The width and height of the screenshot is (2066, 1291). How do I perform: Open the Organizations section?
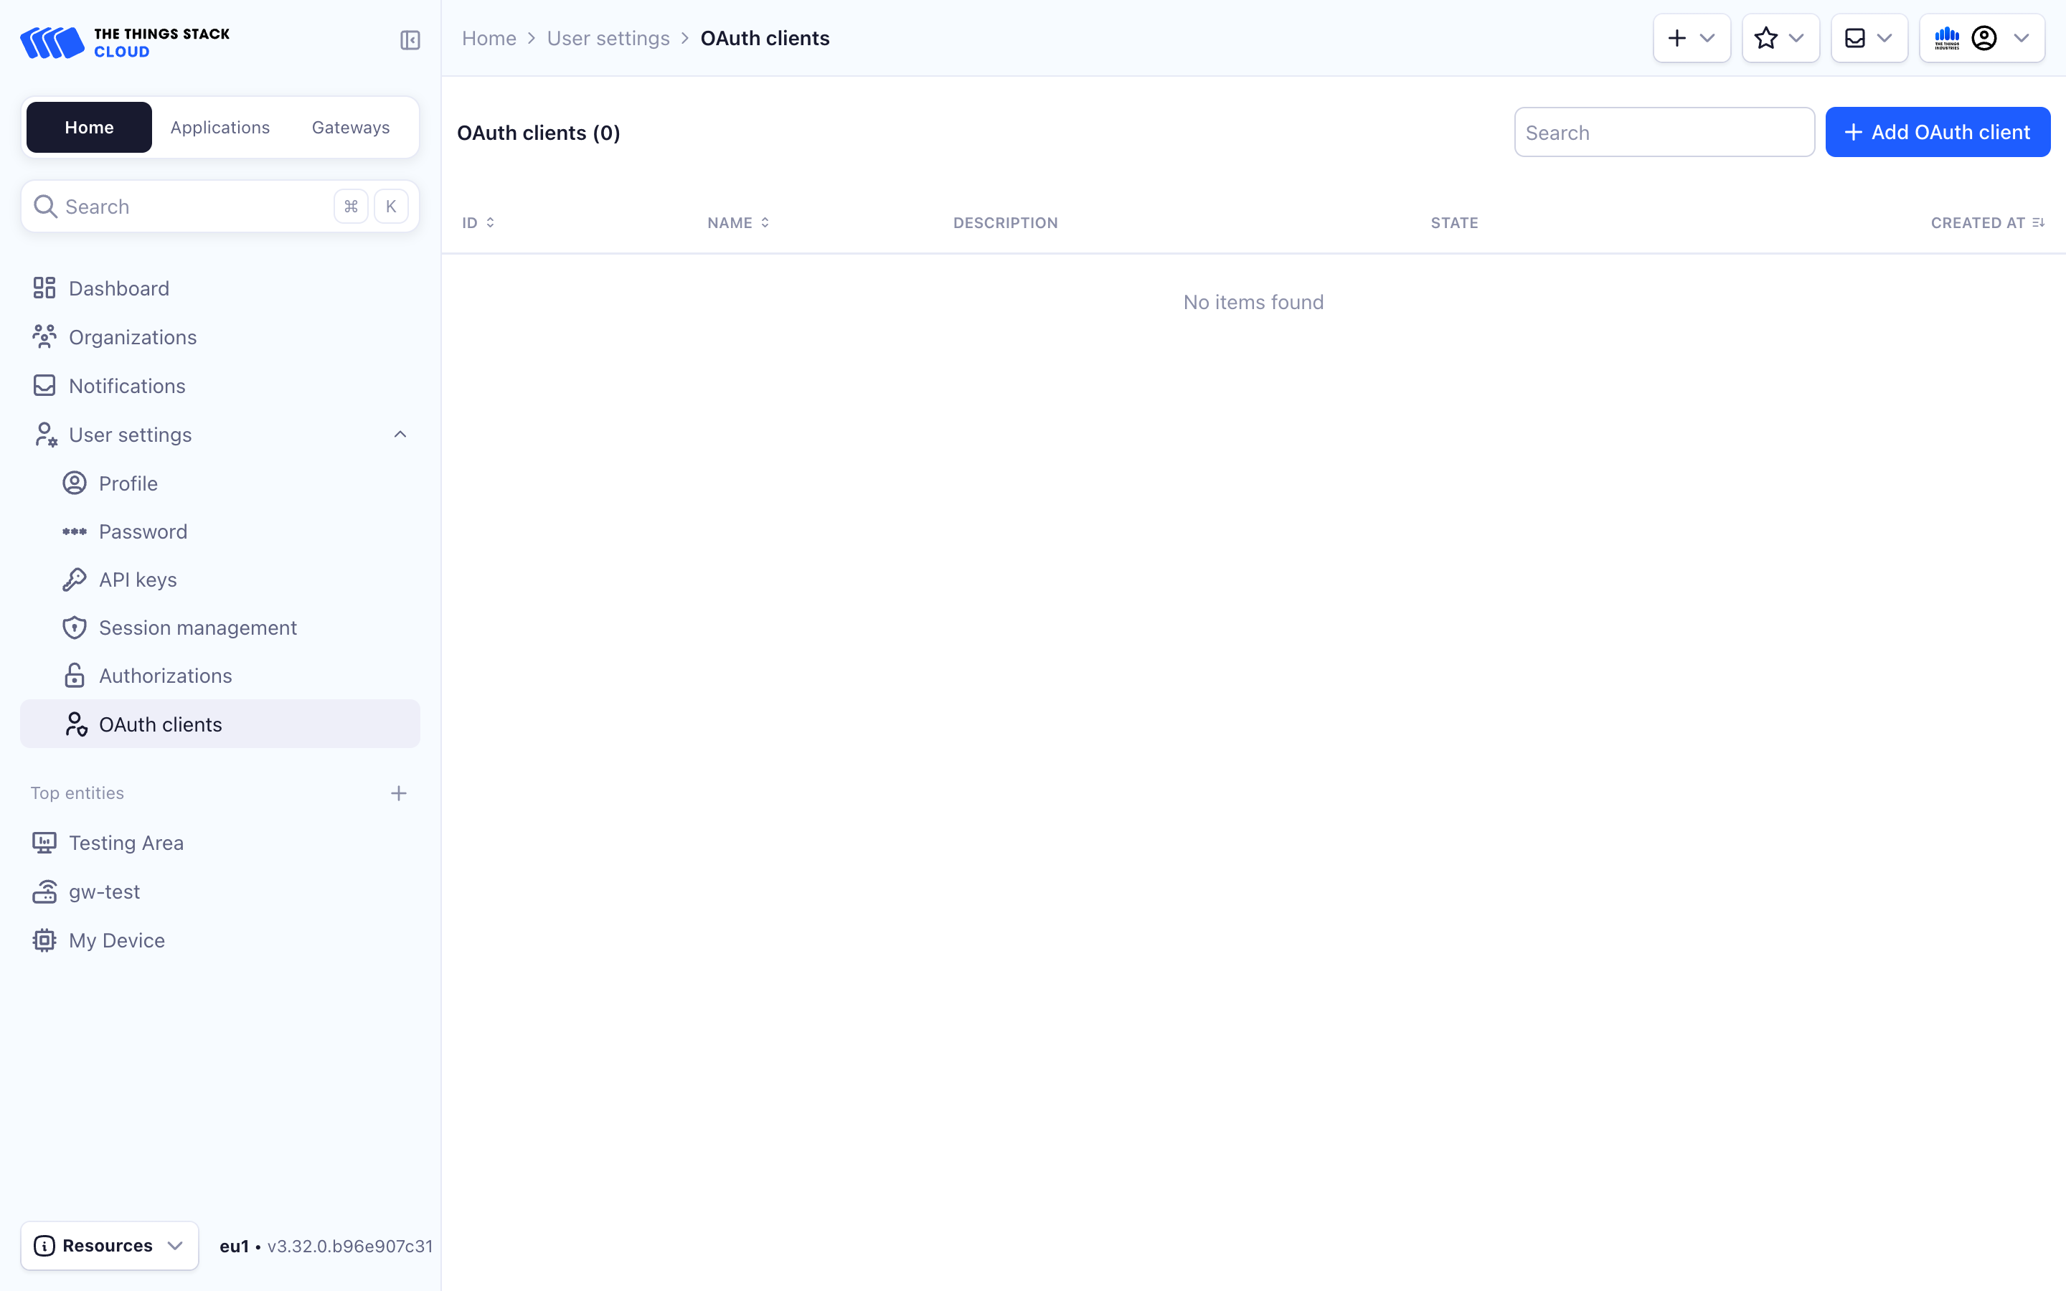click(133, 336)
